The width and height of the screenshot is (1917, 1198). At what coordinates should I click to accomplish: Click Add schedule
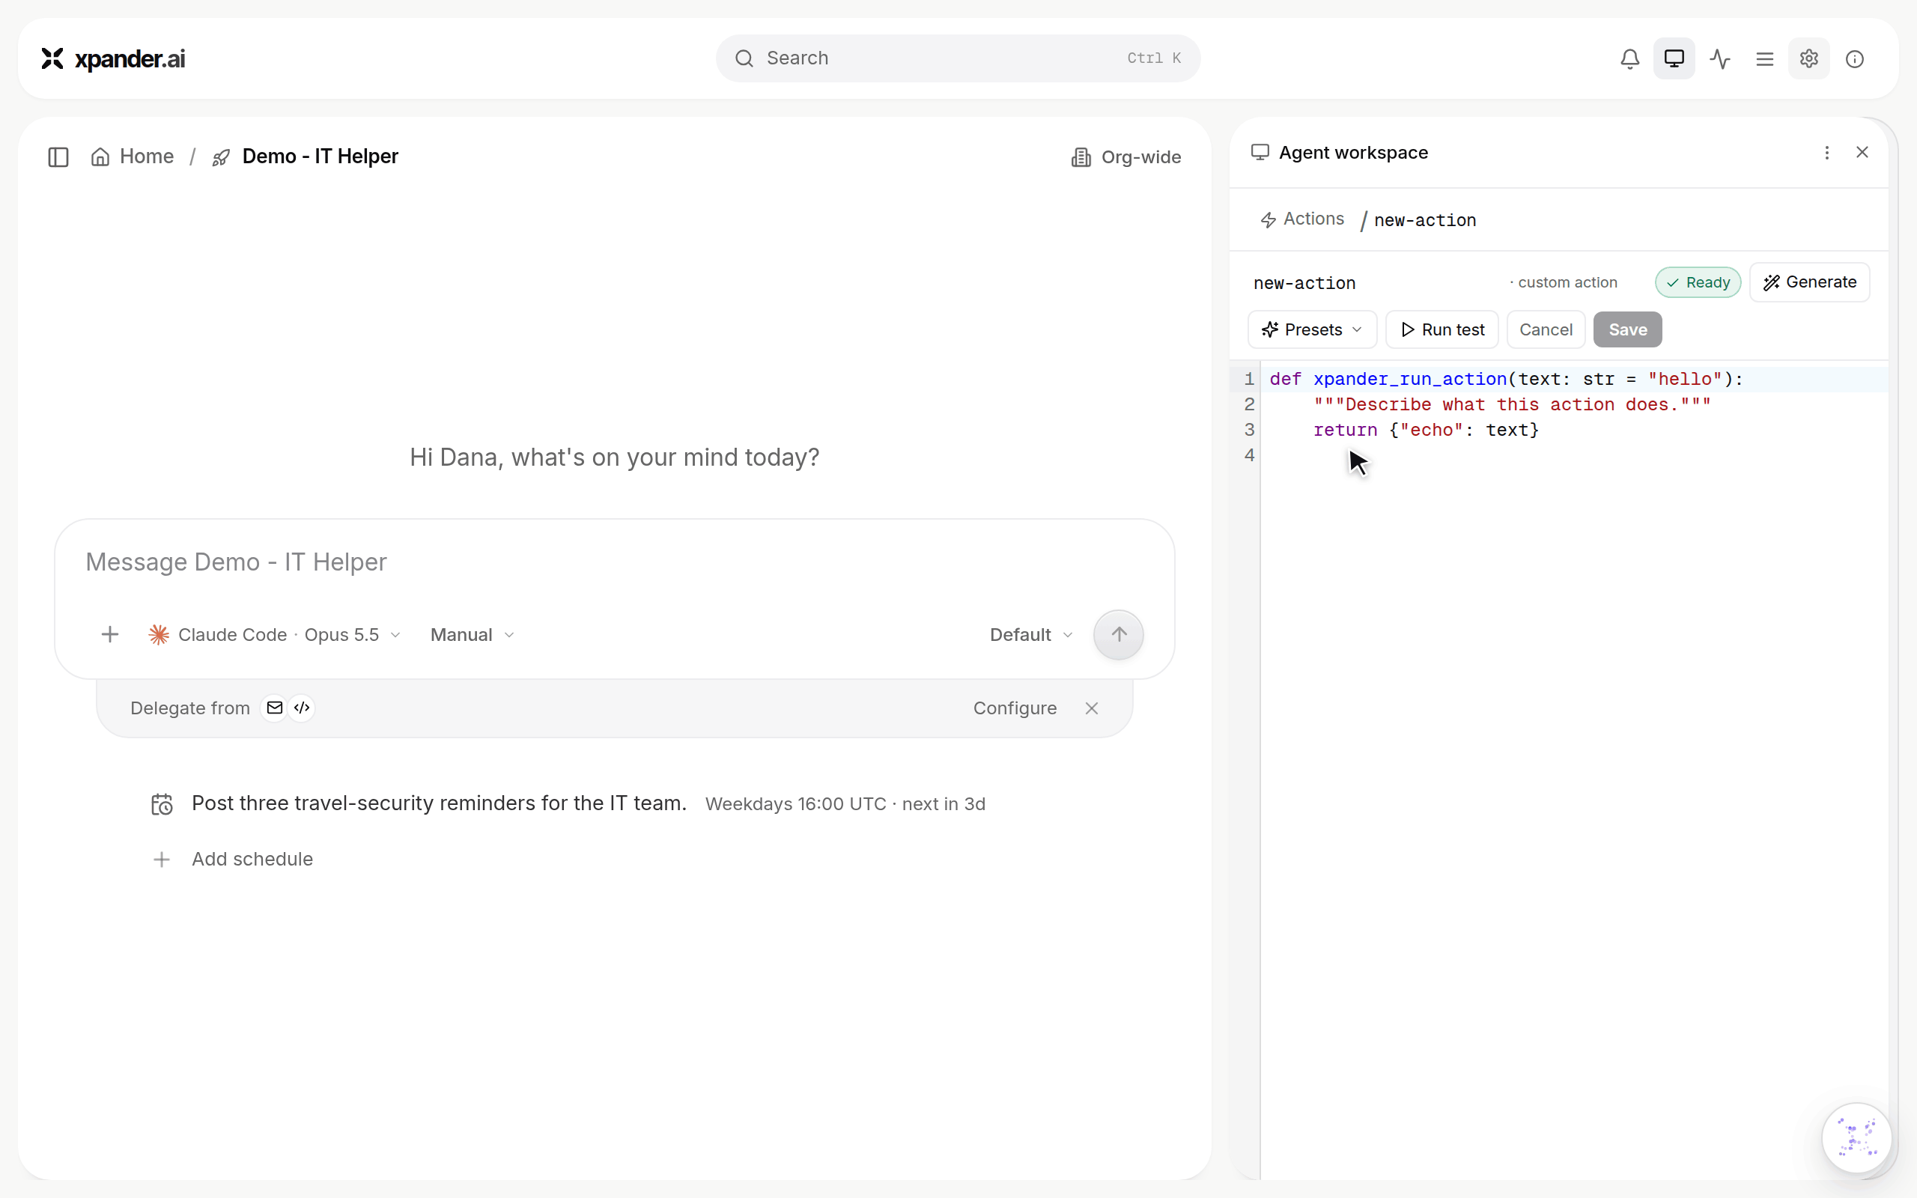click(234, 859)
